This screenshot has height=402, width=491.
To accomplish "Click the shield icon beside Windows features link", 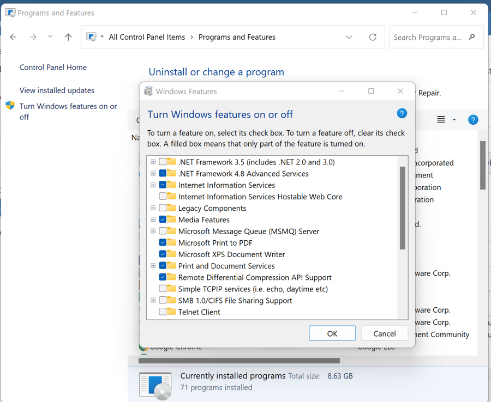I will coord(10,105).
